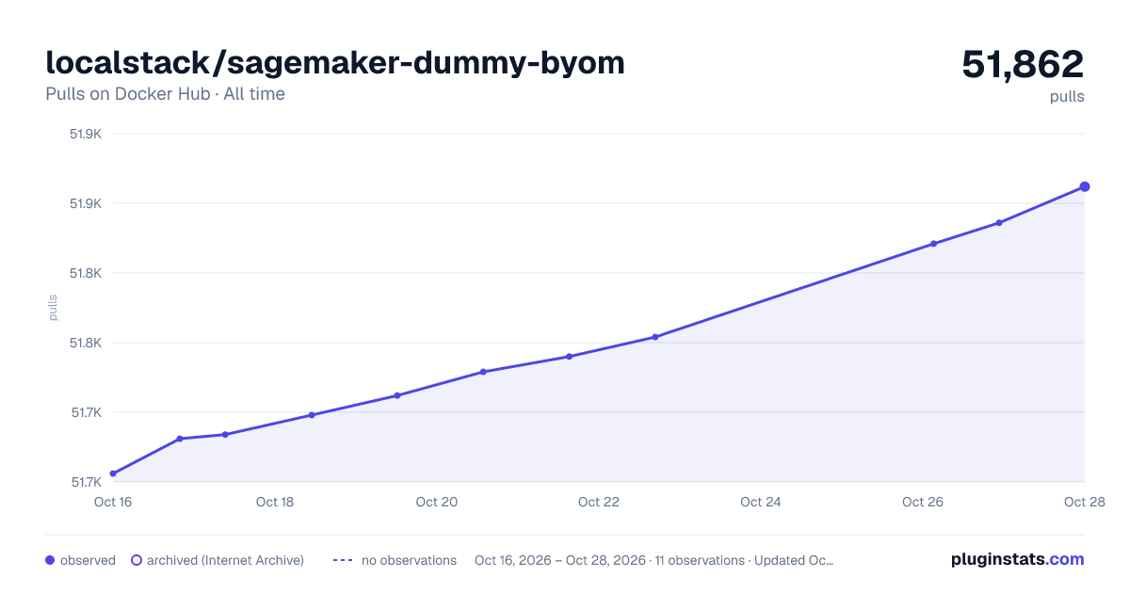This screenshot has height=593, width=1130.
Task: Click the 'archived (Internet Archive)' legend label
Action: click(x=225, y=560)
